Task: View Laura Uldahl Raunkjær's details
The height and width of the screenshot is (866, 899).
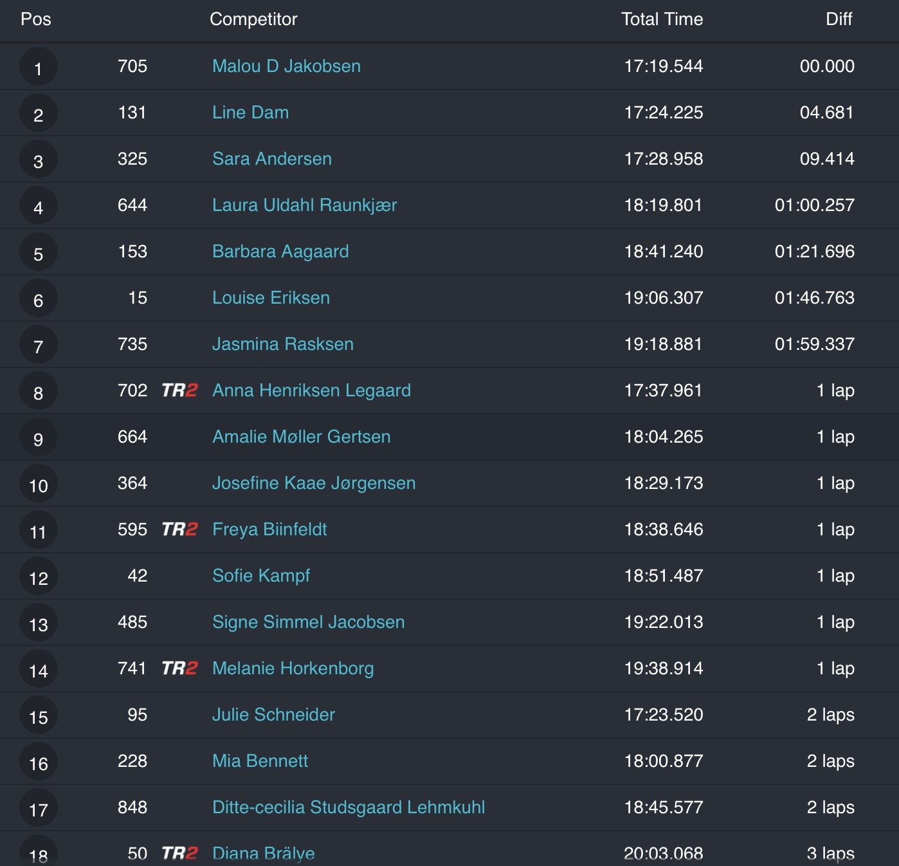Action: tap(304, 205)
